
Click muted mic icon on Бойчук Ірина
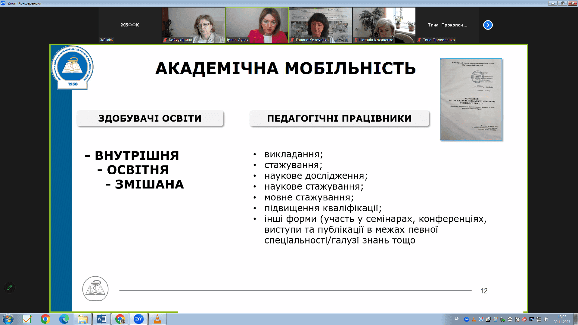(165, 40)
